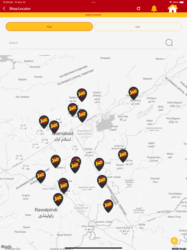Select the Map tab
Screen dimensions: 187x250
[x=49, y=26]
